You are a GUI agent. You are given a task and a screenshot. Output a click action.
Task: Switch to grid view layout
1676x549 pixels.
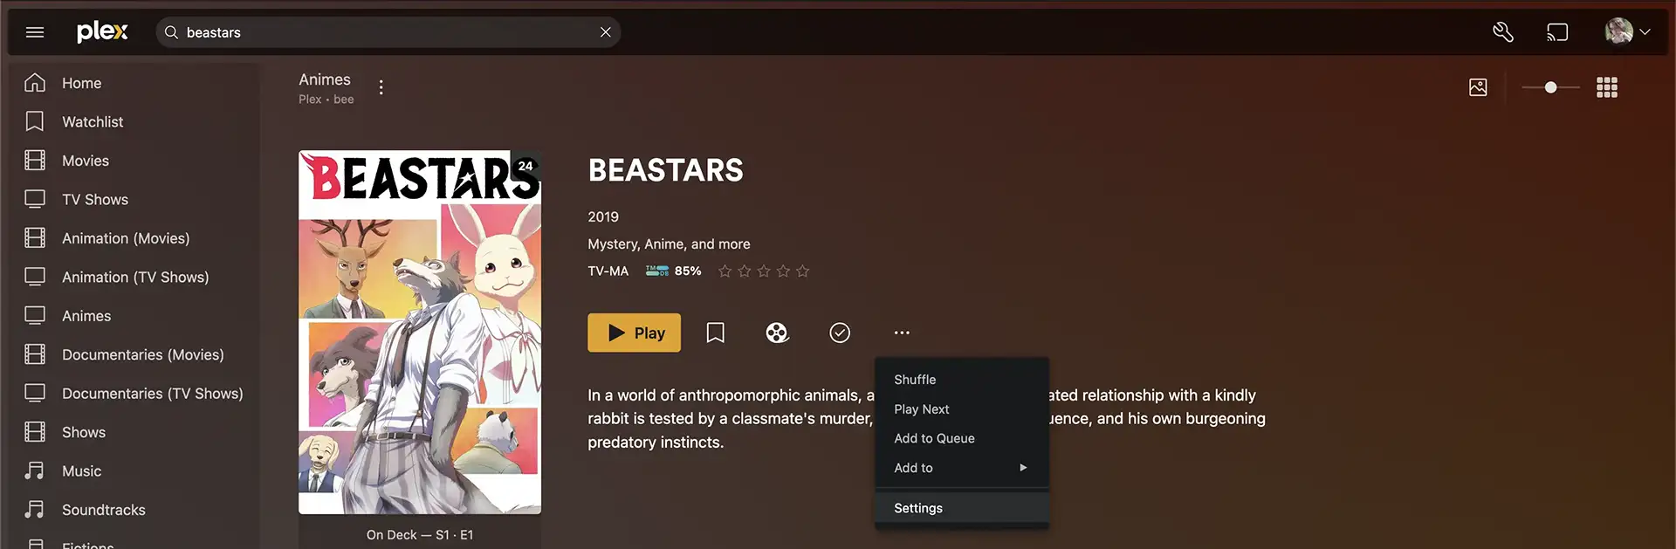pos(1607,87)
